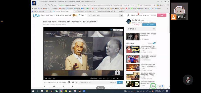
Task: Click the bilibili search magnifier icon
Action: (121, 15)
